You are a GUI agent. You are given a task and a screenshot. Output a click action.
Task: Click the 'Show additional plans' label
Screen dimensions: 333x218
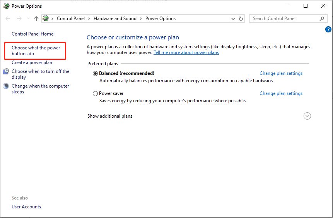(110, 116)
